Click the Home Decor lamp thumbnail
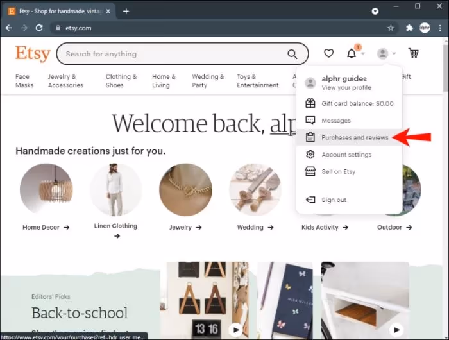Viewport: 449px width, 340px height. pyautogui.click(x=46, y=189)
